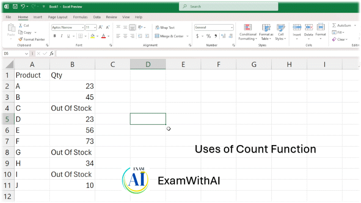
Task: Click the Accounting dollar format icon
Action: (197, 36)
